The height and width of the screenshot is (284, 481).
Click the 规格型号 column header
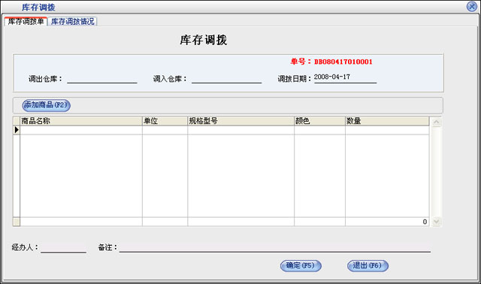(240, 121)
